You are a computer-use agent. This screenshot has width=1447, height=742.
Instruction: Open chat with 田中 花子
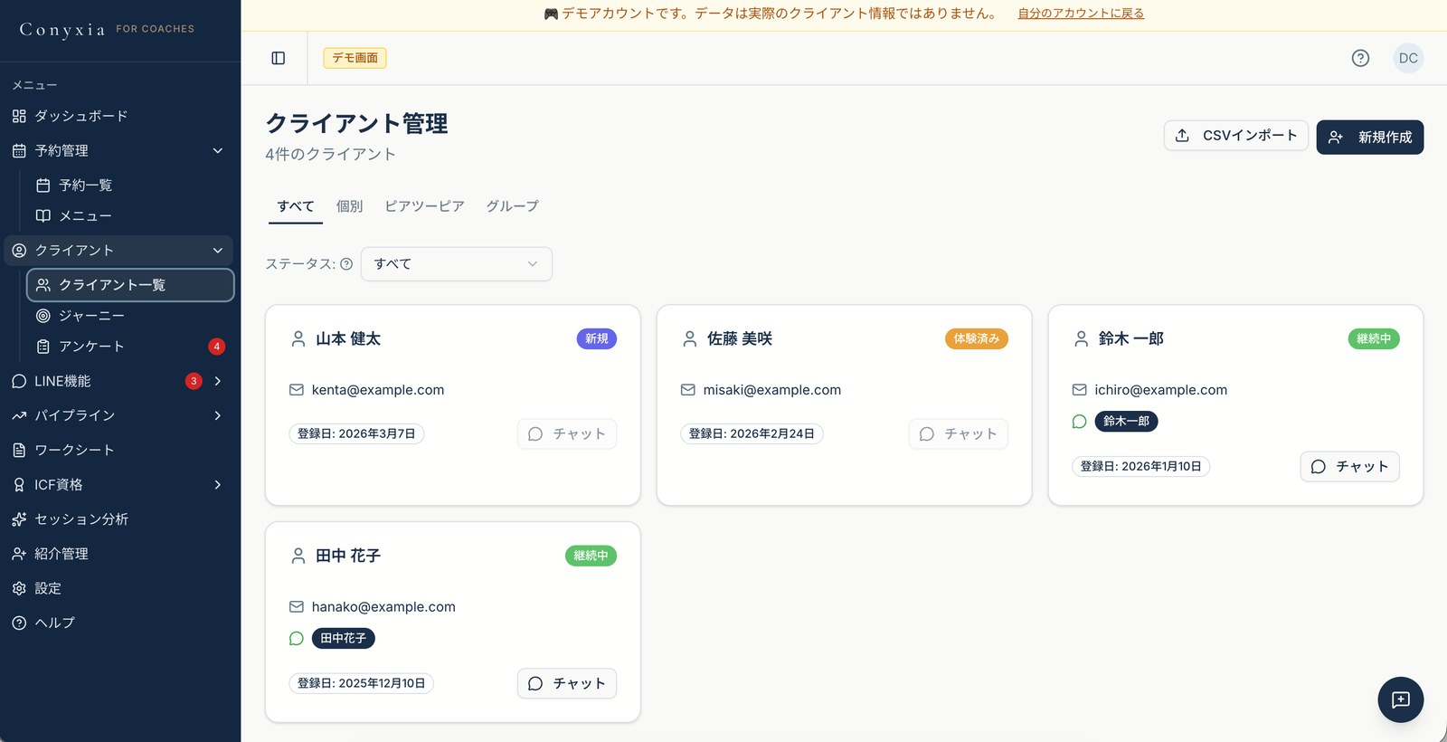point(566,684)
